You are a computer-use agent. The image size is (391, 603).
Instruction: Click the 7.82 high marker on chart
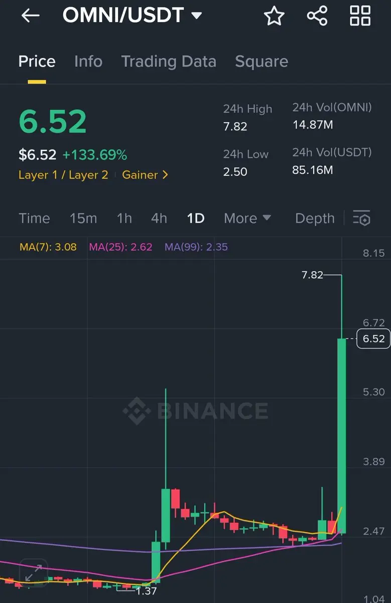click(312, 275)
